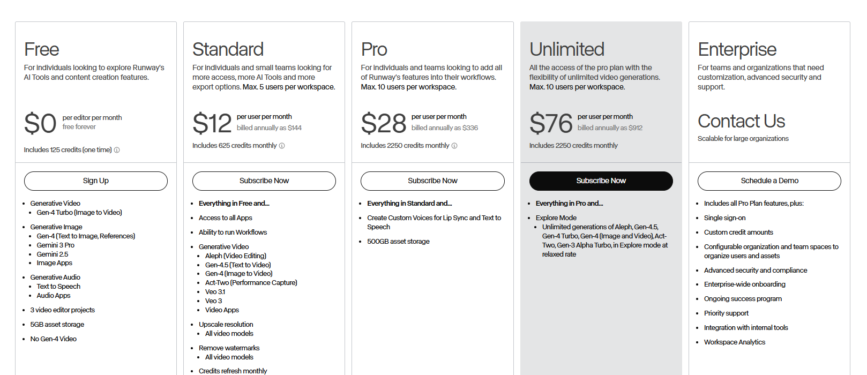Click the $76 price in Unlimited
867x375 pixels.
pos(551,123)
